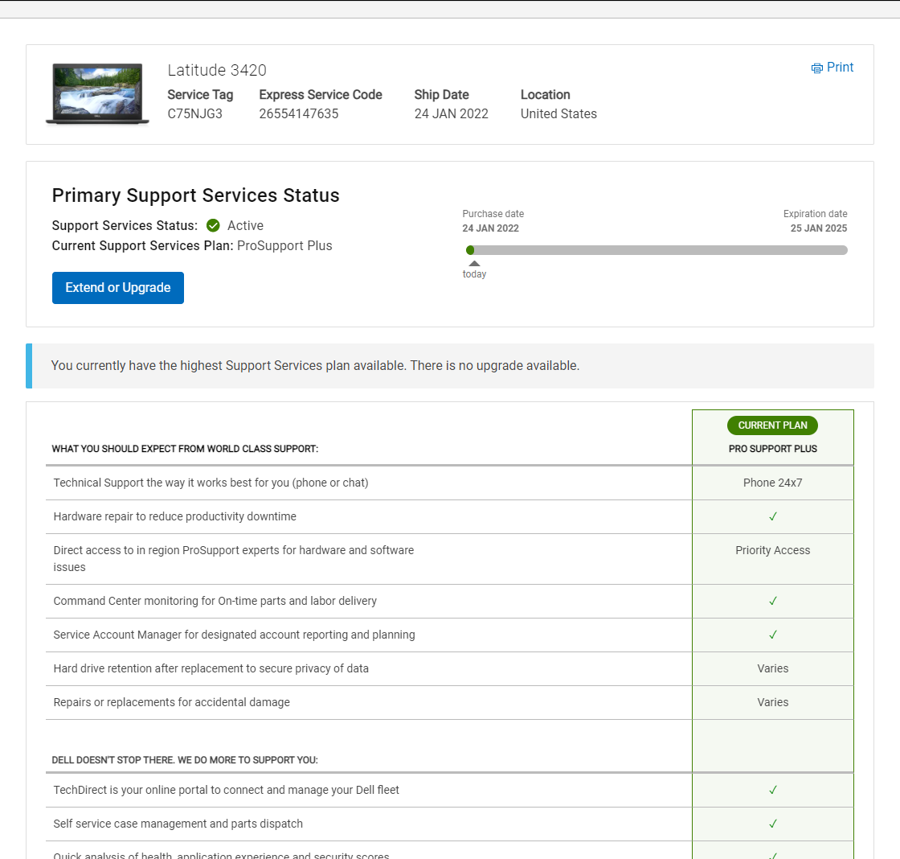Click Varies in the accidental damage row
The image size is (900, 859).
point(772,703)
